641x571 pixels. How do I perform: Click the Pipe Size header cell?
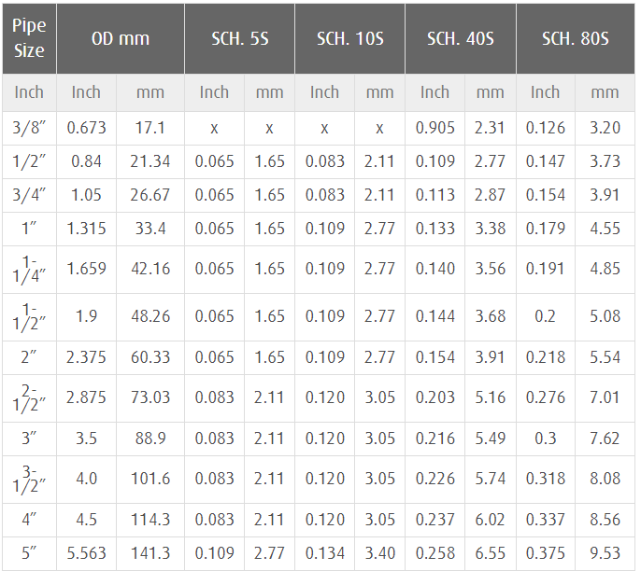[x=29, y=39]
